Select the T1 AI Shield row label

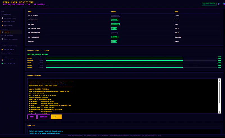(x=33, y=16)
